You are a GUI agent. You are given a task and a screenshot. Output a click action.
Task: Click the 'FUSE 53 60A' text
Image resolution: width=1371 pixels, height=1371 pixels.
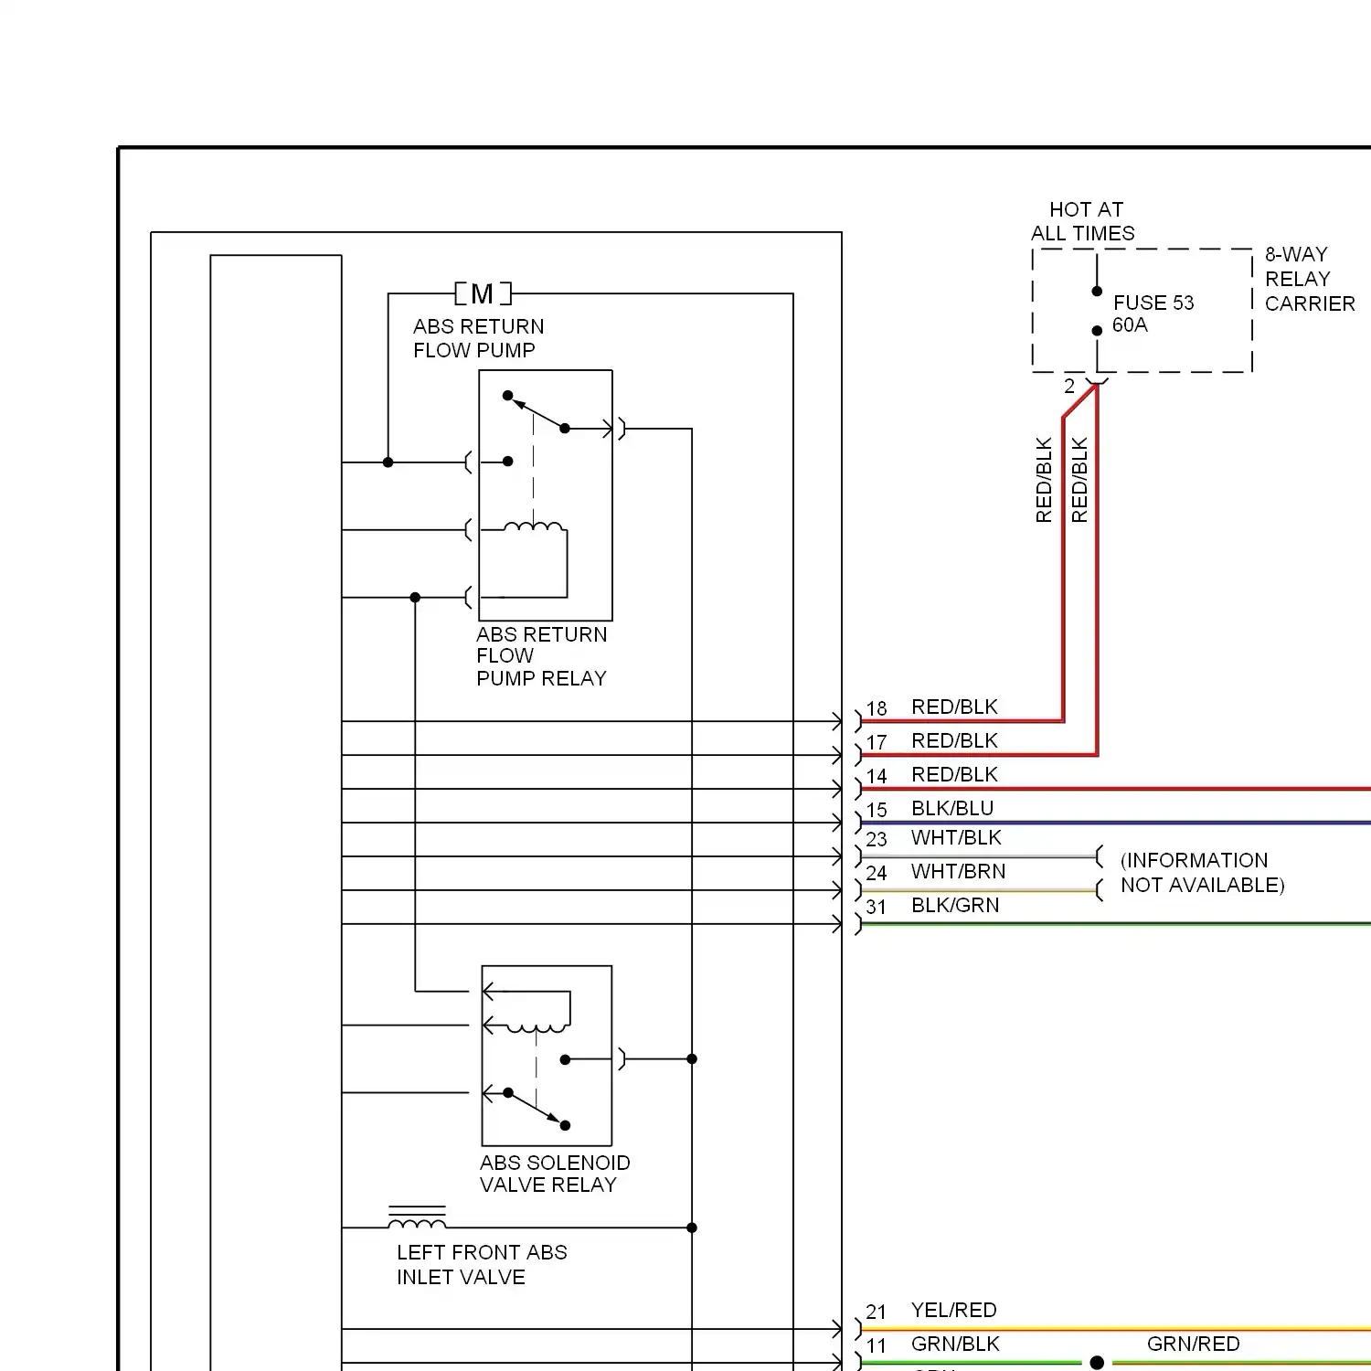(x=1153, y=314)
